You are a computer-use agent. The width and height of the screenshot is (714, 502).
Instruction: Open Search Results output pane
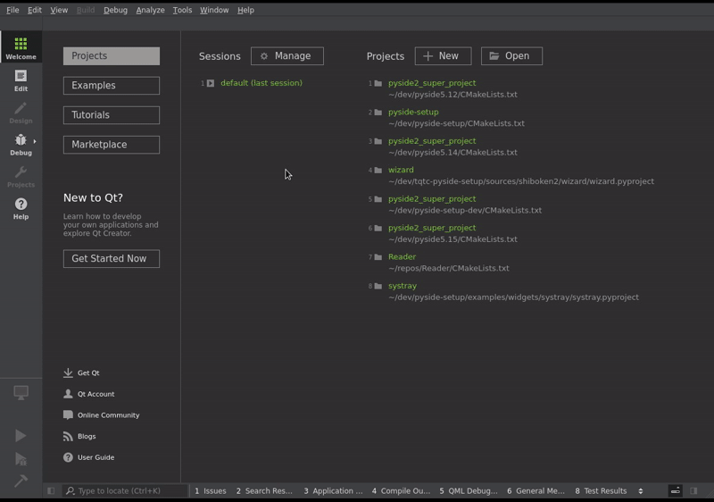coord(264,490)
